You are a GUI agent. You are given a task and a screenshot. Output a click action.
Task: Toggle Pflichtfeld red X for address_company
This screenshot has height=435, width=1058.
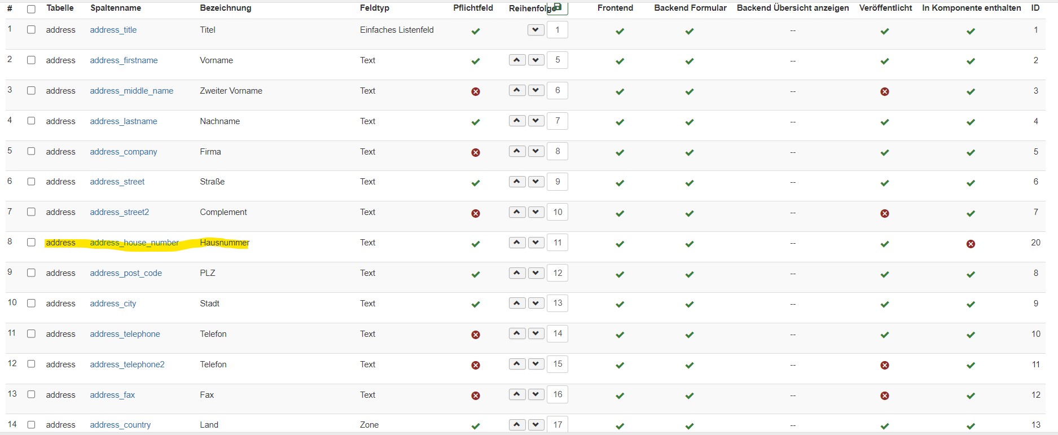click(x=476, y=152)
